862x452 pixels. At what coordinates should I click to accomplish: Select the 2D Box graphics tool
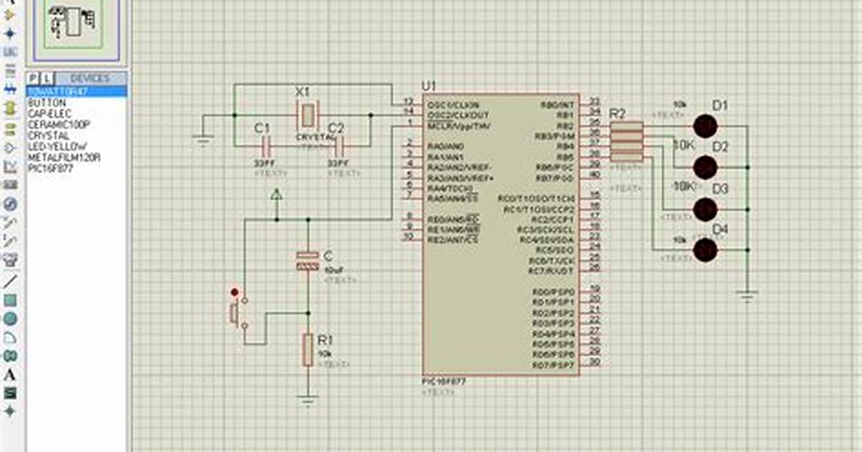[10, 300]
